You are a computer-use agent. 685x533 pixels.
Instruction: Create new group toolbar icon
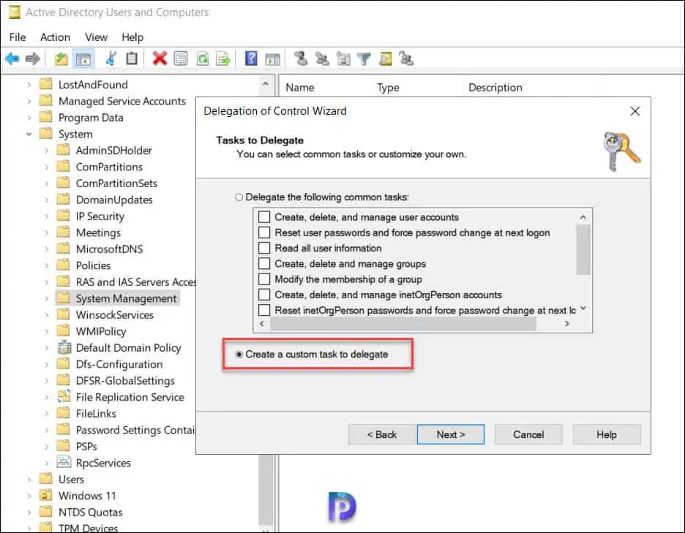click(323, 58)
